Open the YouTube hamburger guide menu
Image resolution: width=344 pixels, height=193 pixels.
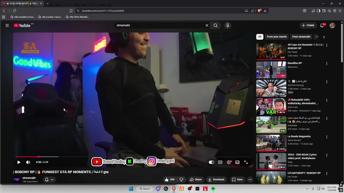7,25
